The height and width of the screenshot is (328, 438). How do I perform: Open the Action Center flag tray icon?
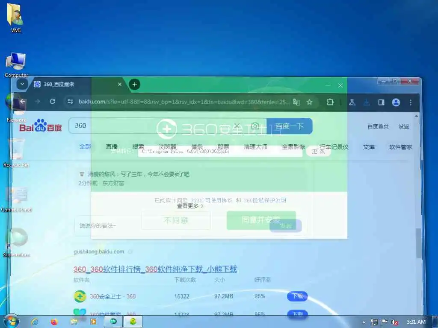385,322
